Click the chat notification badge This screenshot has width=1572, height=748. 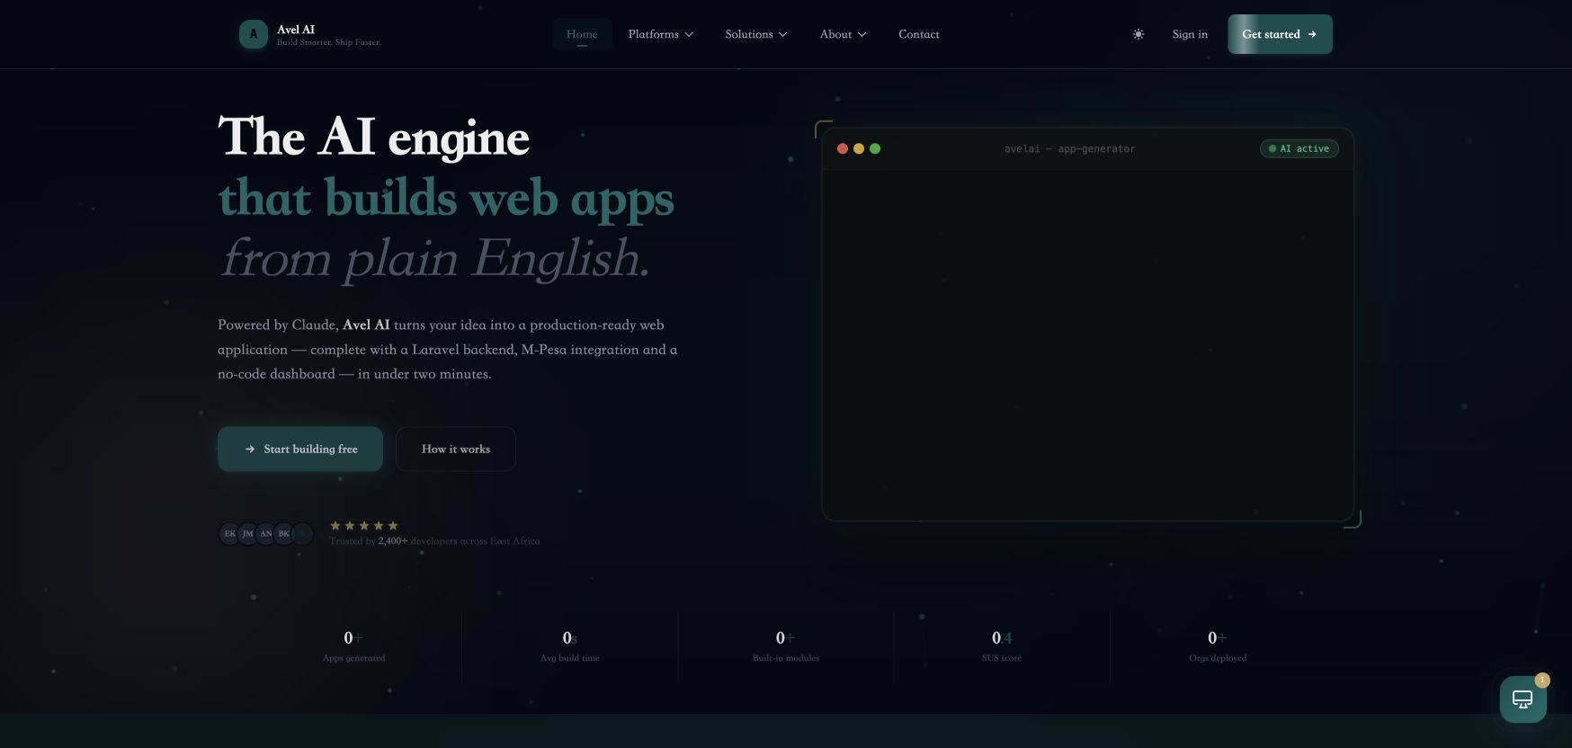1542,680
